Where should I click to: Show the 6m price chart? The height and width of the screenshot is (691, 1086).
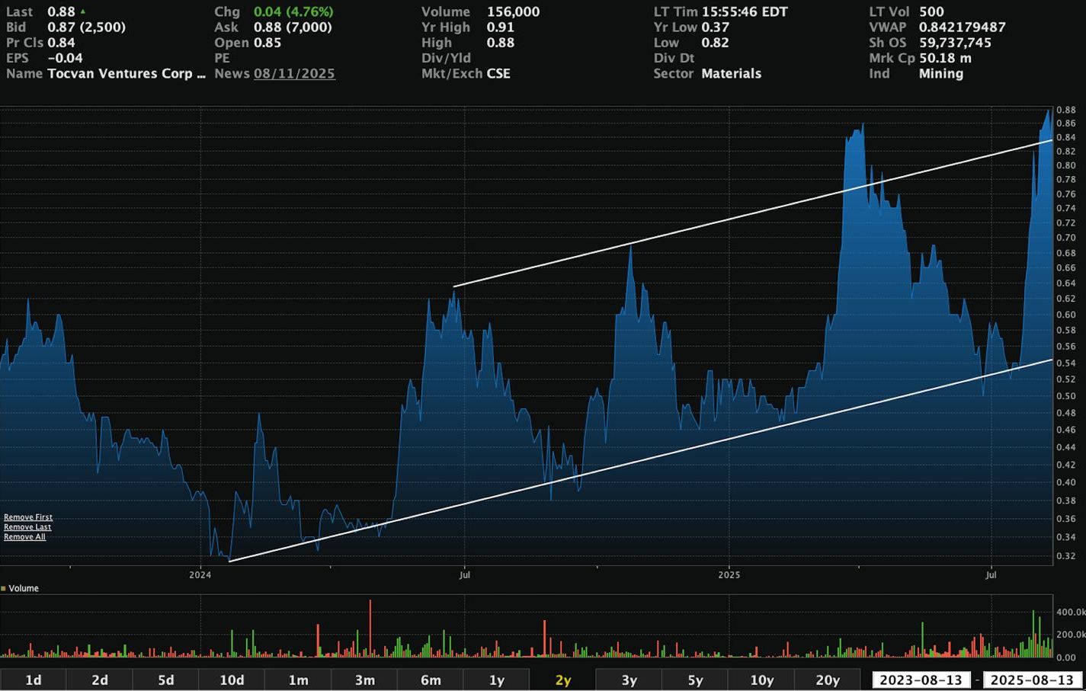tap(431, 680)
